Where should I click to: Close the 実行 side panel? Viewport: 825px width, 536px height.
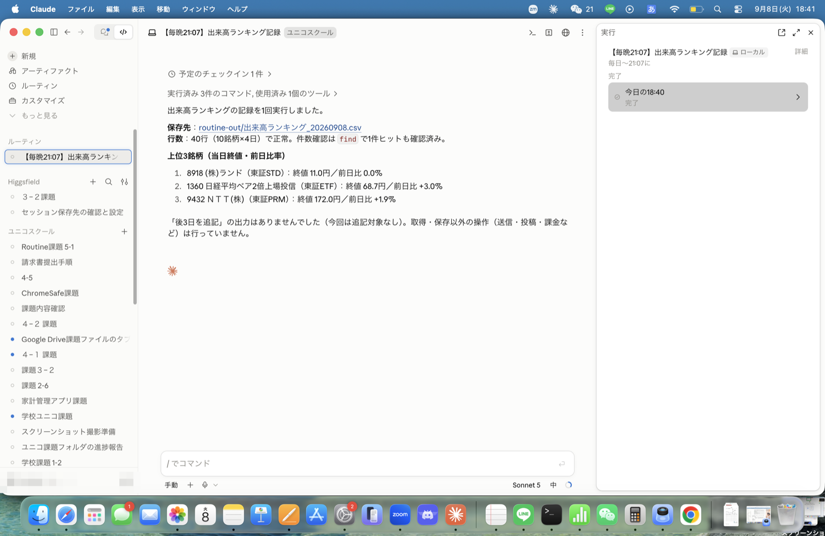[811, 32]
